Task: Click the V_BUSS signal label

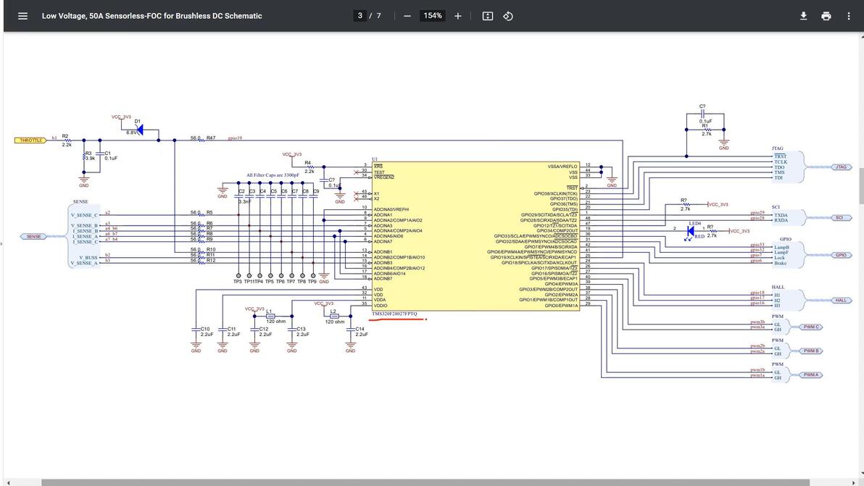Action: 88,258
